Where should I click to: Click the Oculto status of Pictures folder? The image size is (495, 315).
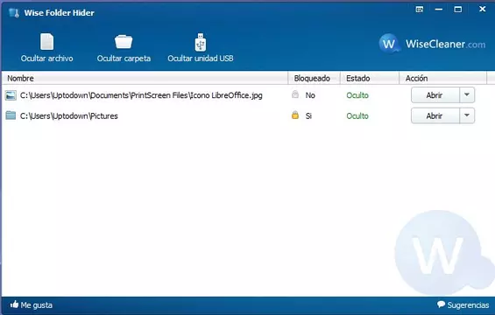357,116
